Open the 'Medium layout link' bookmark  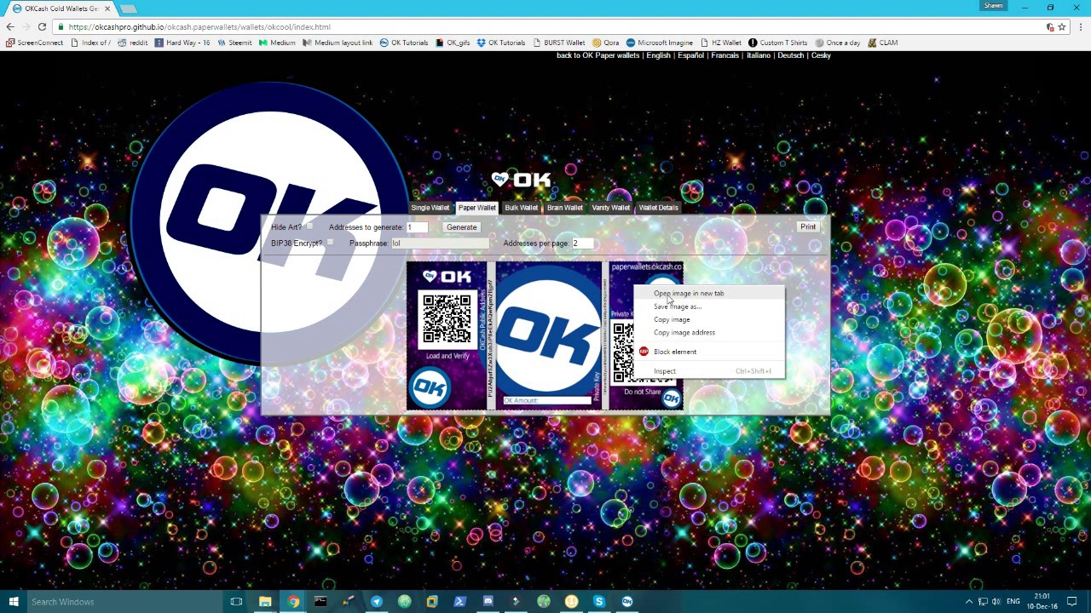(x=338, y=43)
